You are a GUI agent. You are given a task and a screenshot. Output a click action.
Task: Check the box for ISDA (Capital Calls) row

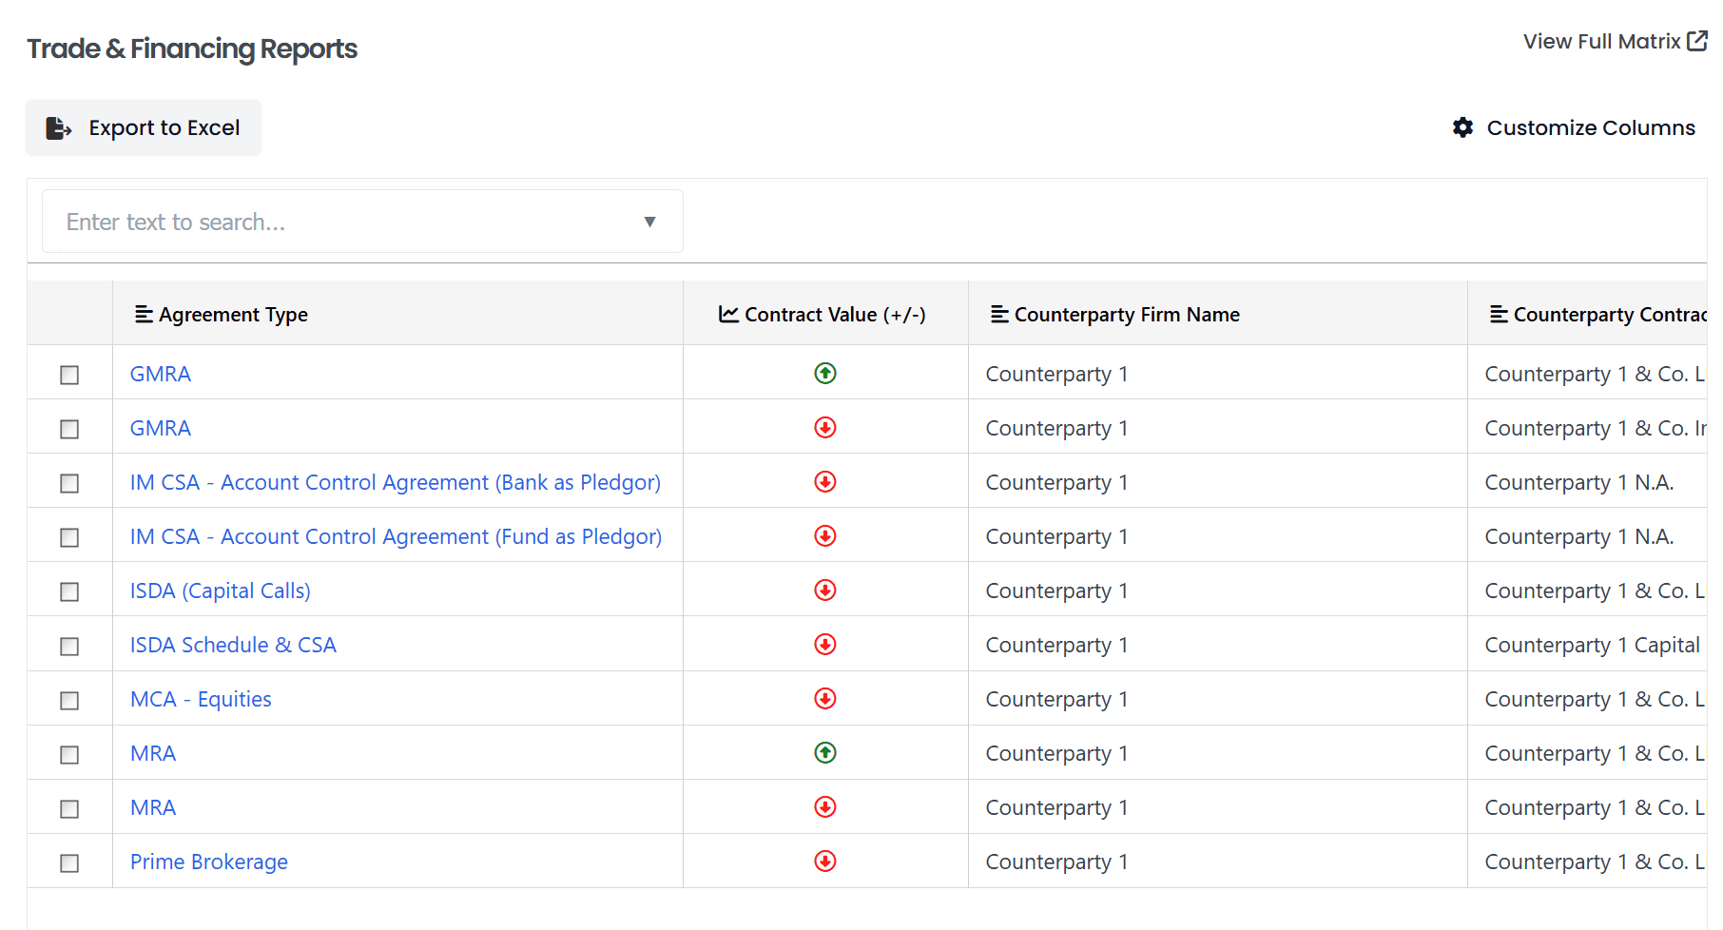pyautogui.click(x=69, y=591)
